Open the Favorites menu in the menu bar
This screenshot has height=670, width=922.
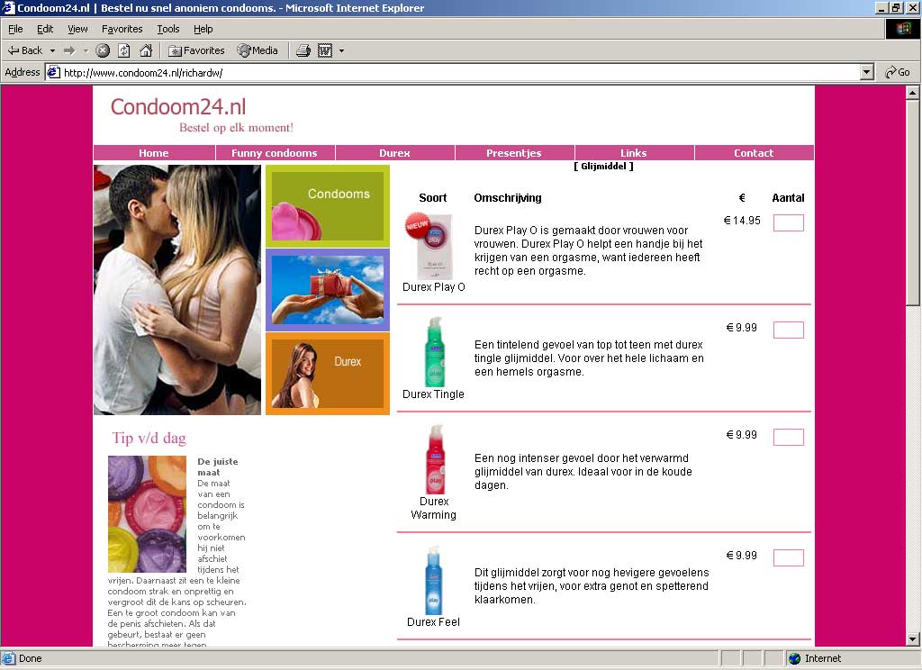122,29
